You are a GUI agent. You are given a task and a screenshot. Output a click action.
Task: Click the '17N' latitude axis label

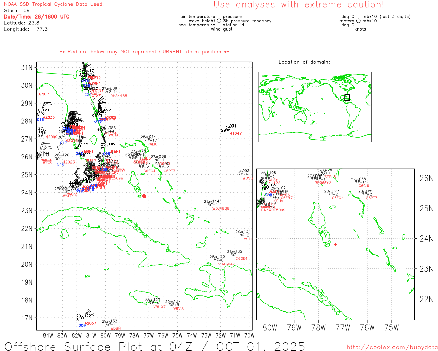(27, 318)
